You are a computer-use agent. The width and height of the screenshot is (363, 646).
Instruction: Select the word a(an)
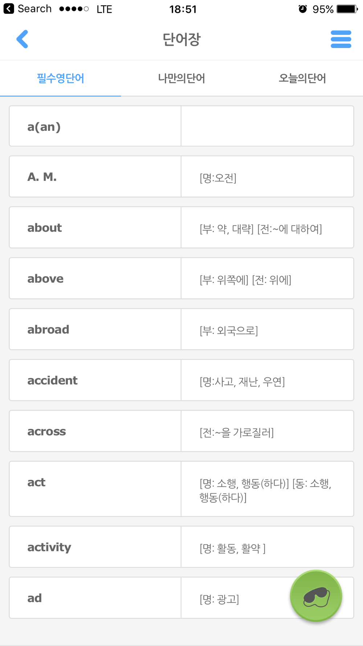pyautogui.click(x=44, y=126)
